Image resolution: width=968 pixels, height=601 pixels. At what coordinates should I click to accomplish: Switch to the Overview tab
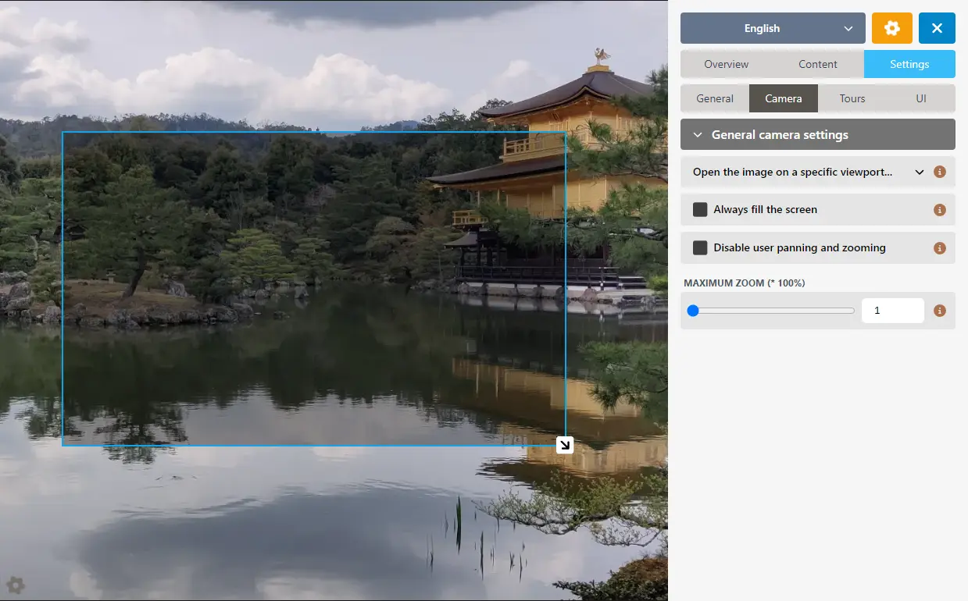[x=726, y=64]
